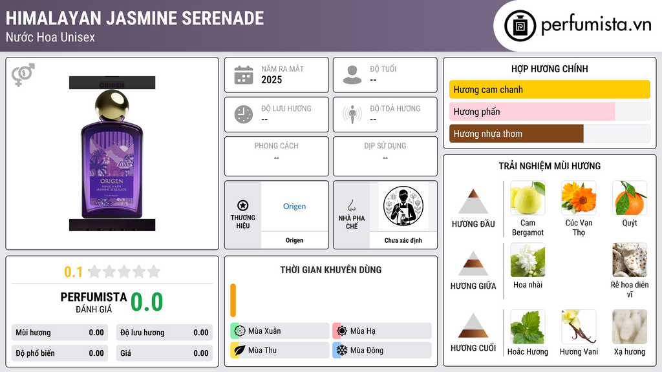This screenshot has height=372, width=662.
Task: Click the yellow 0.1 rating value
Action: click(74, 272)
